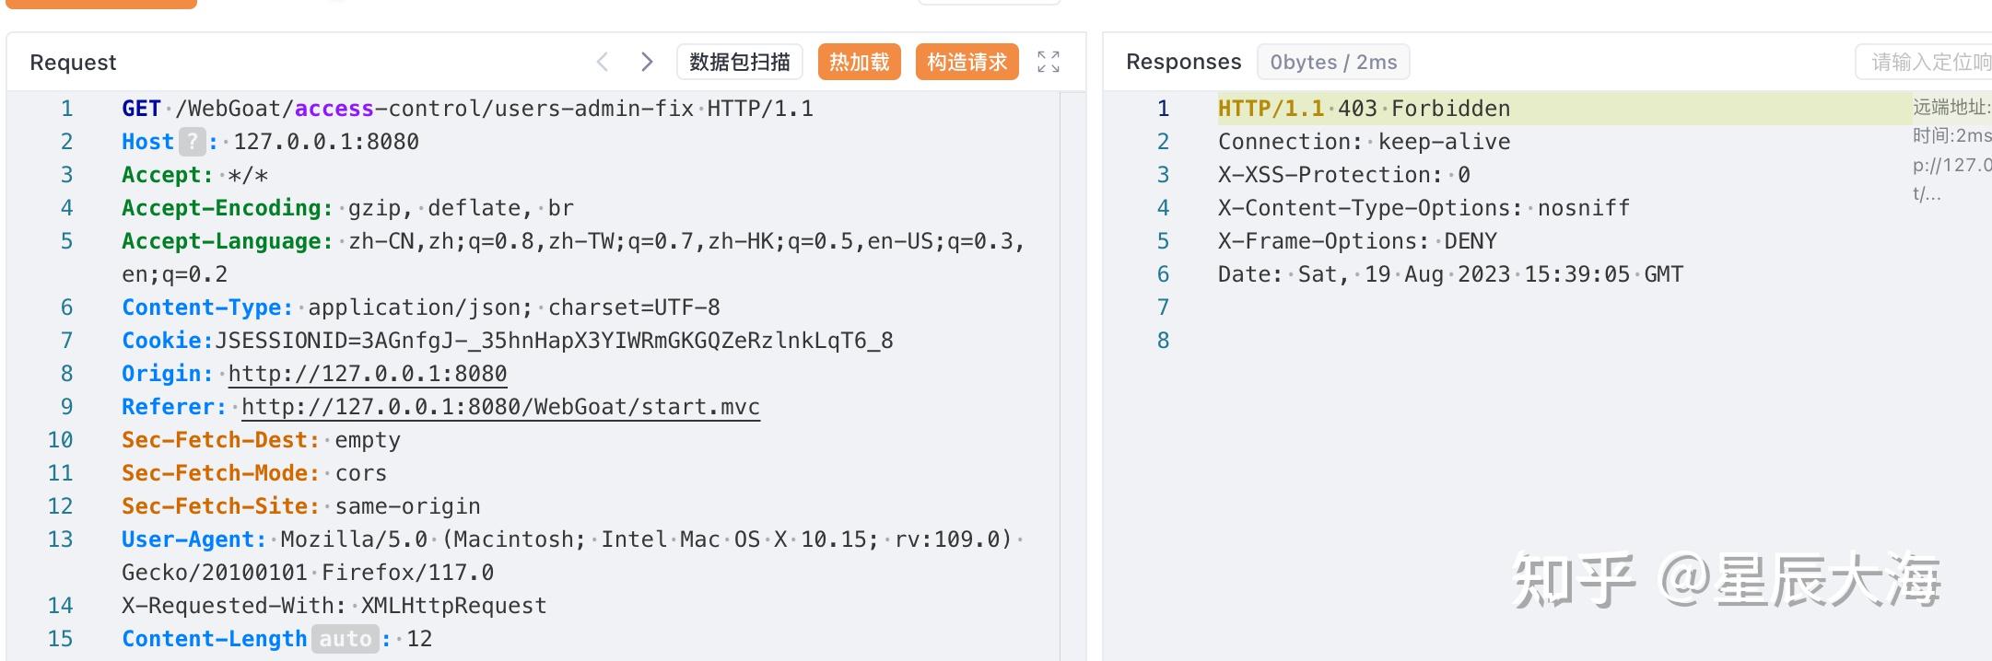
Task: Navigate to previous packet with left arrow
Action: click(602, 61)
